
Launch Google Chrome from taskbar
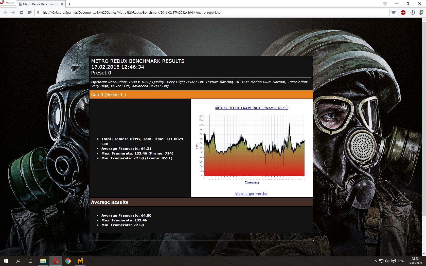tap(68, 261)
